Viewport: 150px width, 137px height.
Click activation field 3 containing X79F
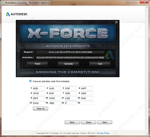click(x=71, y=88)
